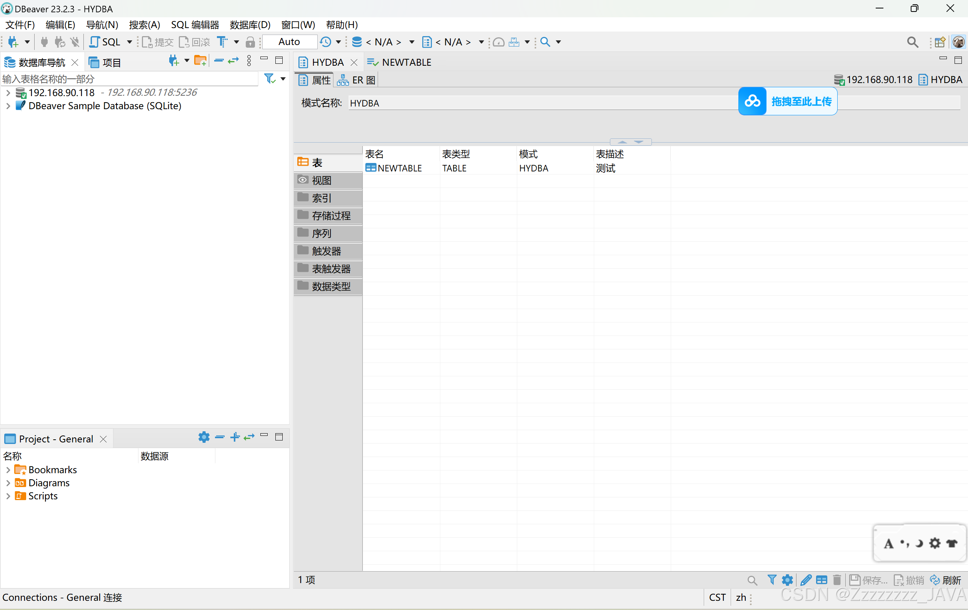Image resolution: width=968 pixels, height=610 pixels.
Task: Click new connection icon in navigator panel
Action: click(x=174, y=61)
